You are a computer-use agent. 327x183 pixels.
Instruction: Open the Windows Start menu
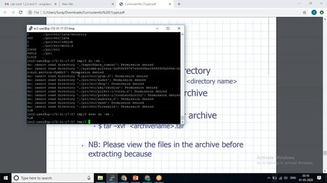tap(6, 178)
